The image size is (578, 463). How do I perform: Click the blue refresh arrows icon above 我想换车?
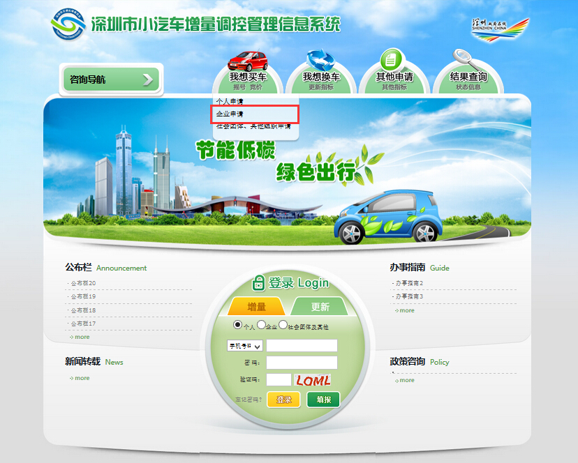(x=320, y=60)
